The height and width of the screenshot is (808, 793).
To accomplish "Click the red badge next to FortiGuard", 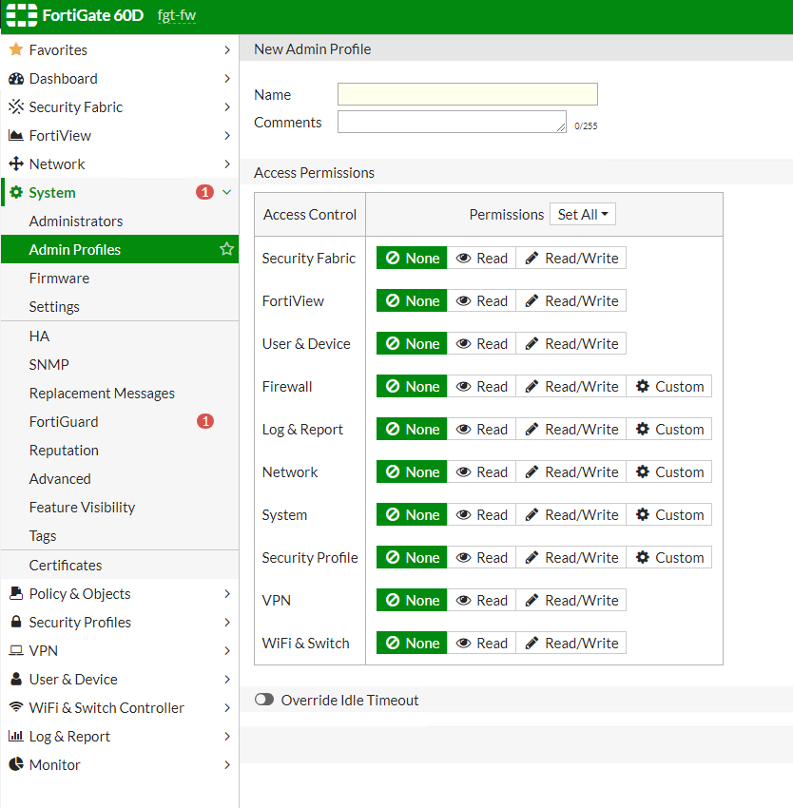I will 204,421.
